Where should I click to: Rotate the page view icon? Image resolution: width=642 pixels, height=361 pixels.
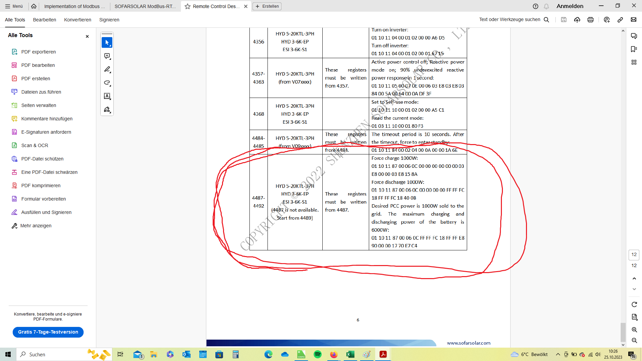(634, 304)
